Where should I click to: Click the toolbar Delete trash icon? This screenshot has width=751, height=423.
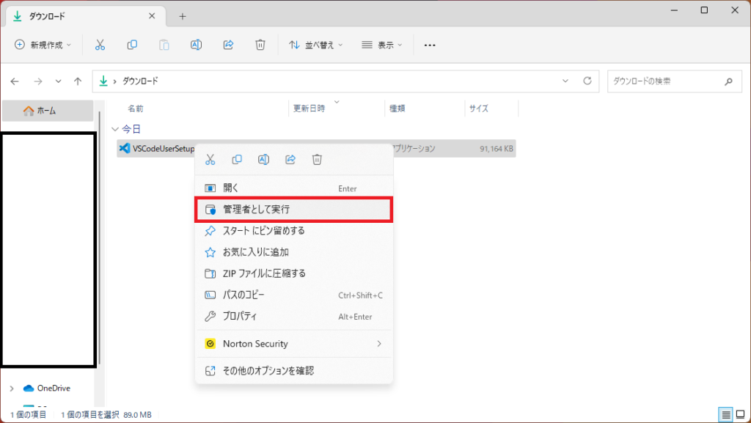260,45
